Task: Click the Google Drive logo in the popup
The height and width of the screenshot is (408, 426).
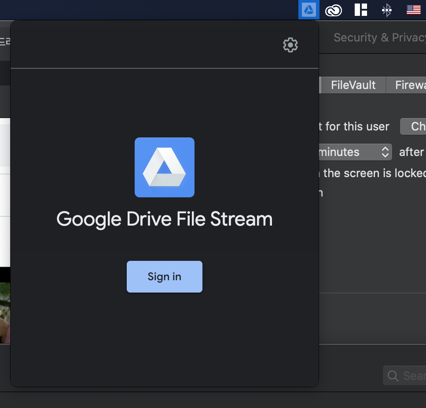Action: (x=165, y=167)
